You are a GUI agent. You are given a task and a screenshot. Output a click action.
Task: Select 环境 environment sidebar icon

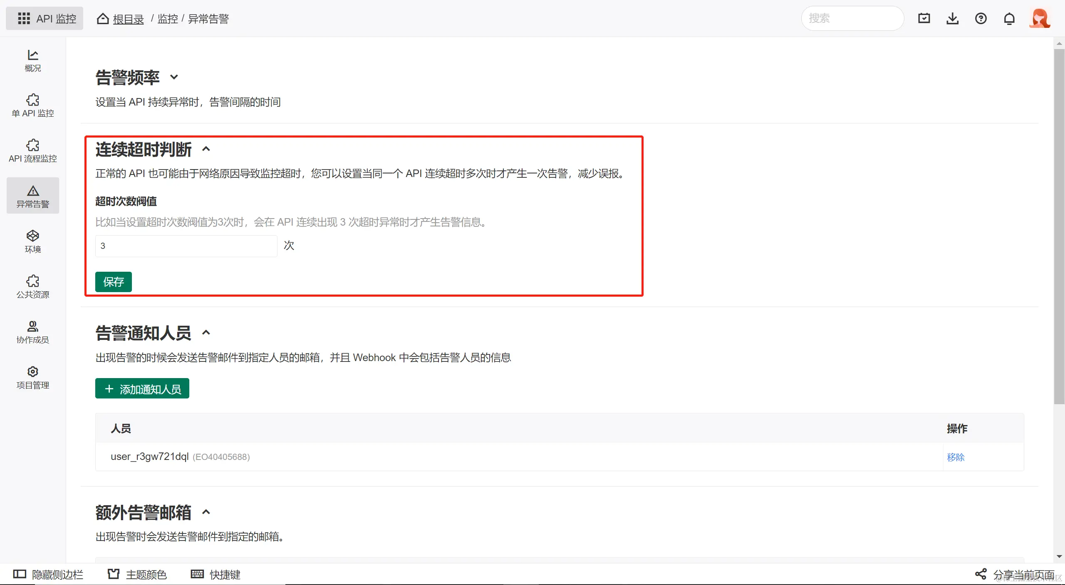point(32,241)
